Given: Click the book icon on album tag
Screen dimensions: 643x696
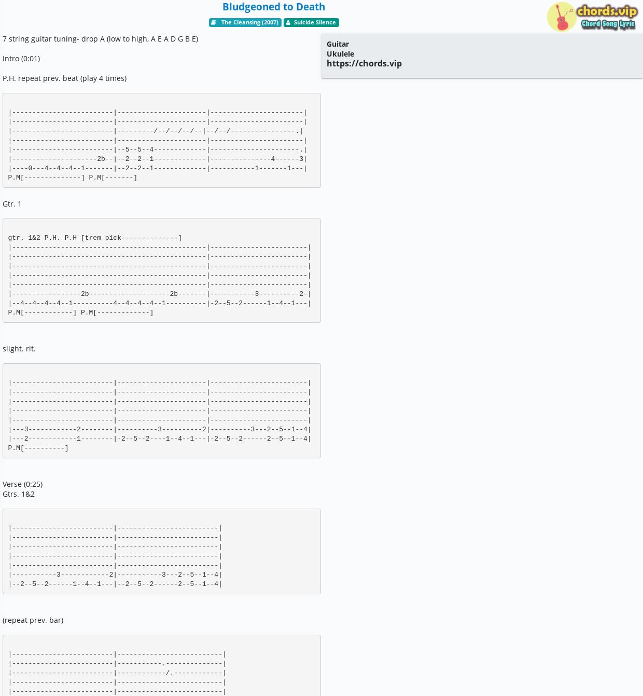Looking at the screenshot, I should (x=214, y=22).
